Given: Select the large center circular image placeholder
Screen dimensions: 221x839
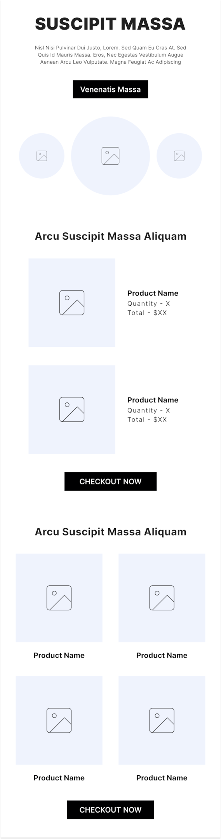Looking at the screenshot, I should click(110, 156).
